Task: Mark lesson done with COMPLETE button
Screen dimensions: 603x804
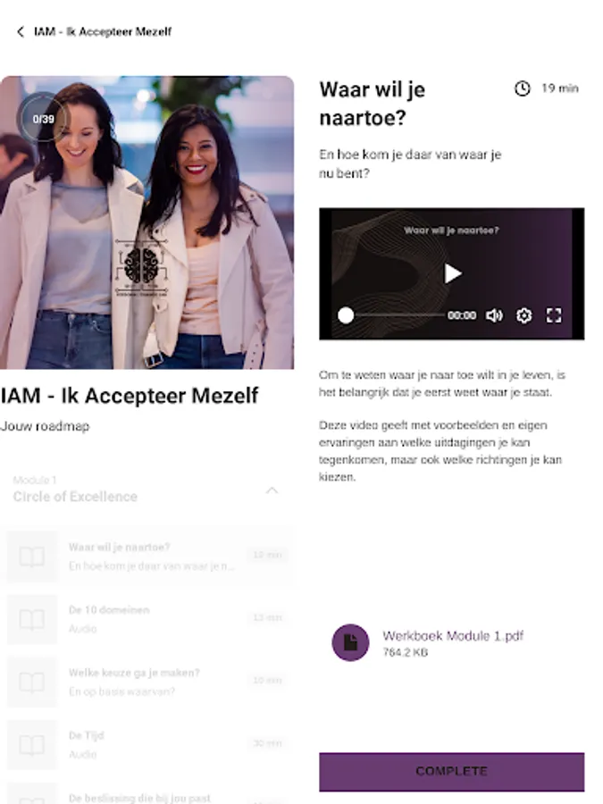Action: click(x=452, y=772)
